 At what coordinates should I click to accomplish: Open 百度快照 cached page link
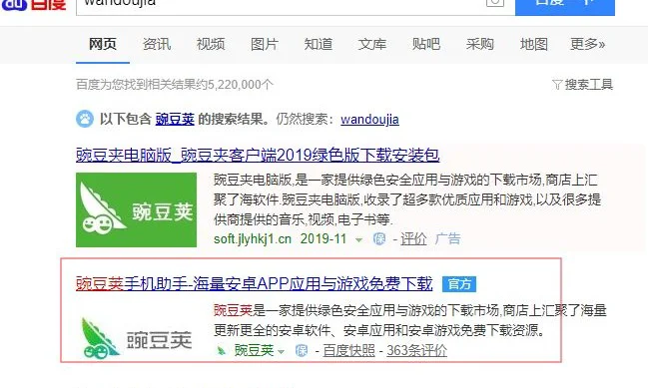(348, 351)
